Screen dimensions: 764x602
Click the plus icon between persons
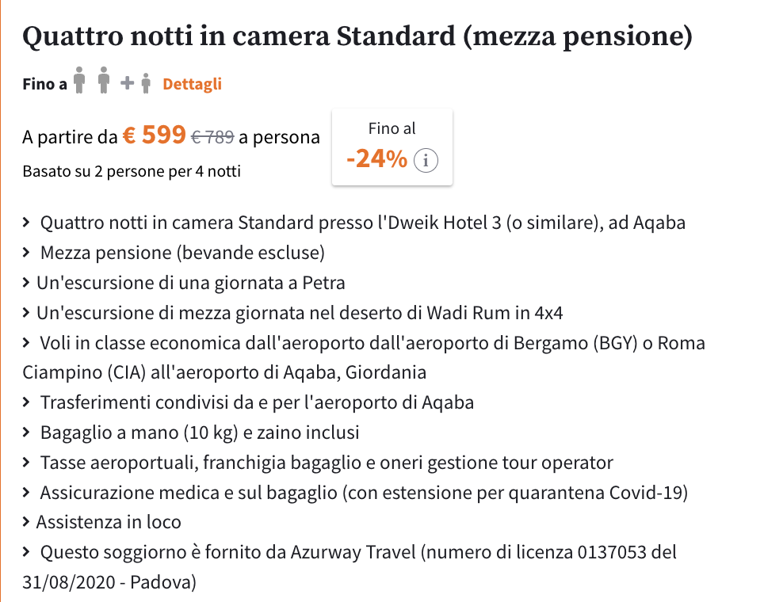coord(127,83)
